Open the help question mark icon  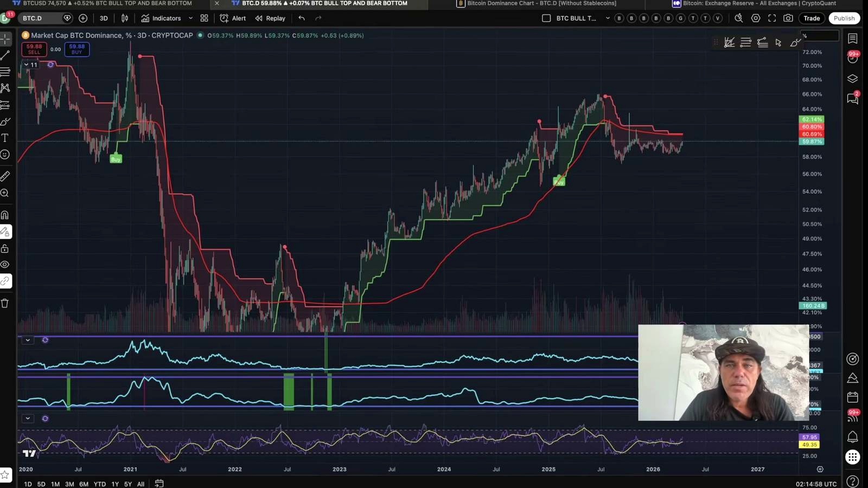coord(853,481)
